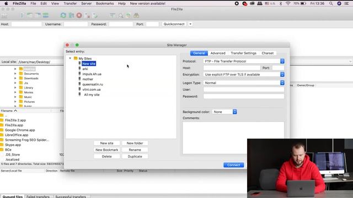This screenshot has height=198, width=353.
Task: Click the blue Connect button
Action: point(233,165)
